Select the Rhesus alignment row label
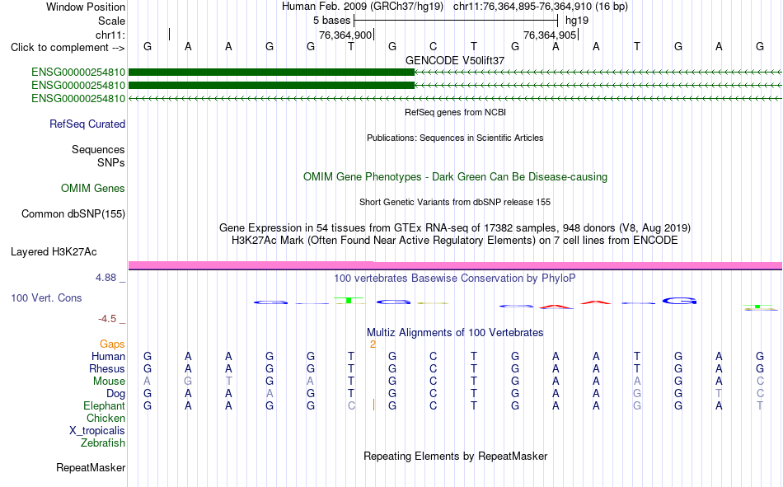The height and width of the screenshot is (487, 783). [107, 368]
